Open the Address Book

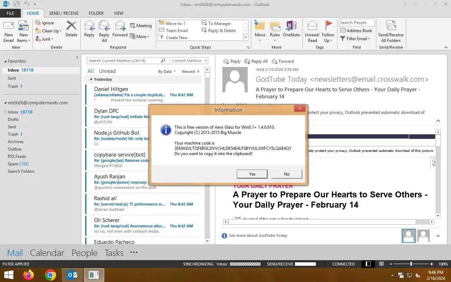(x=356, y=31)
